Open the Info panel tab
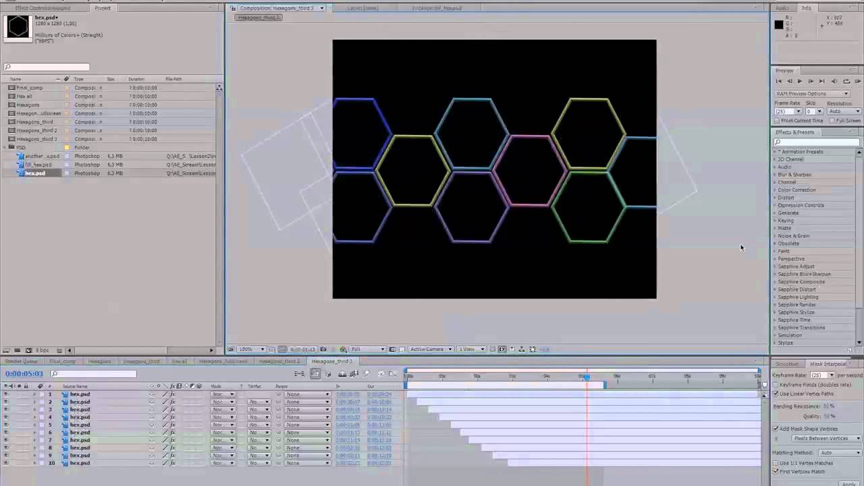 pos(807,8)
